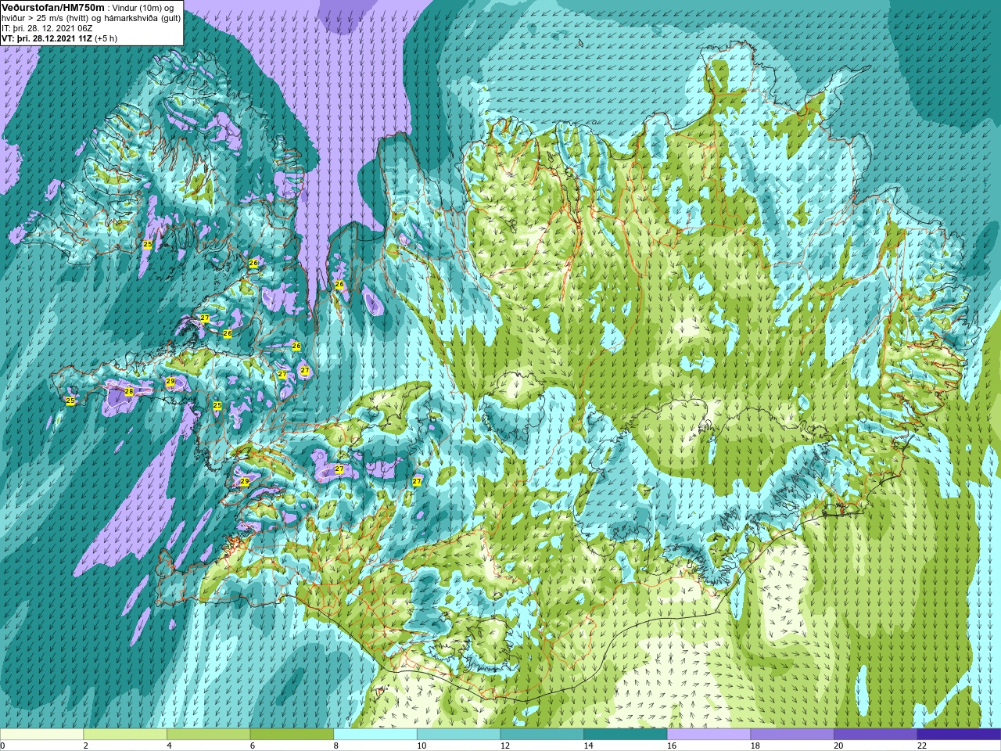
Task: Click the "14" label on the legend scale
Action: tap(589, 746)
